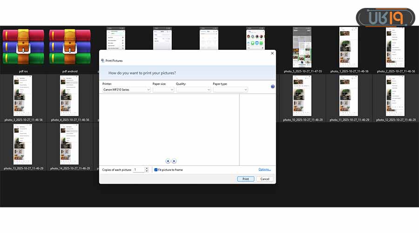The image size is (419, 233).
Task: Open the Options link
Action: pyautogui.click(x=264, y=170)
